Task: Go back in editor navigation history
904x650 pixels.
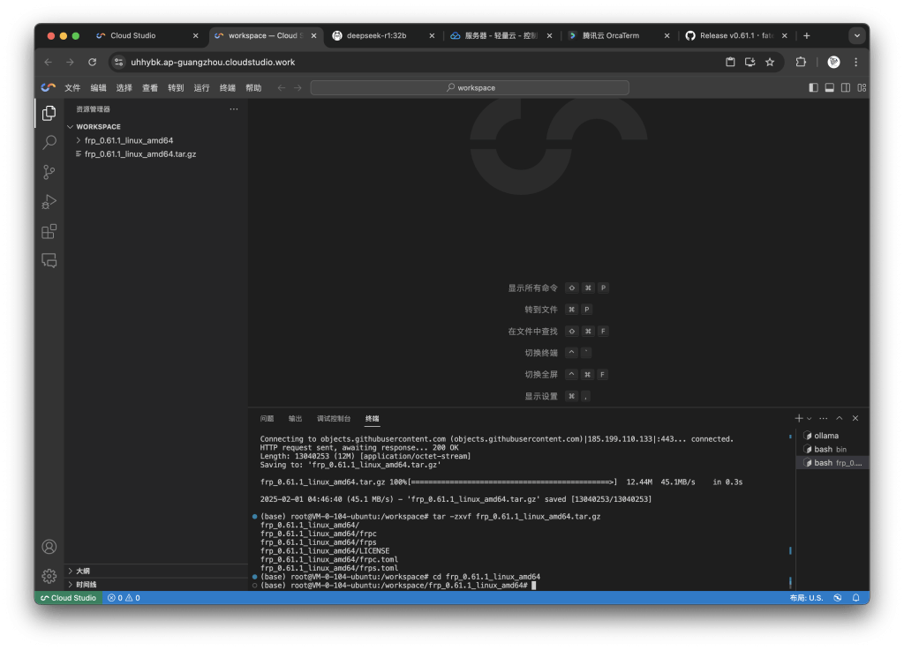Action: point(282,87)
